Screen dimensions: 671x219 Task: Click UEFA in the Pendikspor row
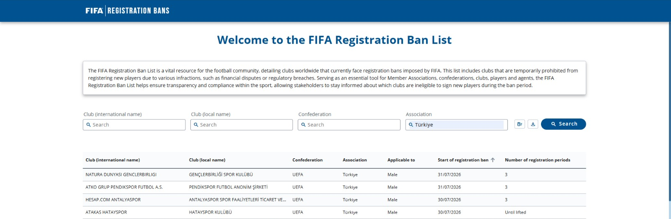298,187
